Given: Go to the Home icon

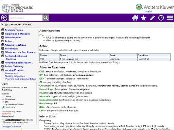Looking at the screenshot, I should pyautogui.click(x=135, y=18).
